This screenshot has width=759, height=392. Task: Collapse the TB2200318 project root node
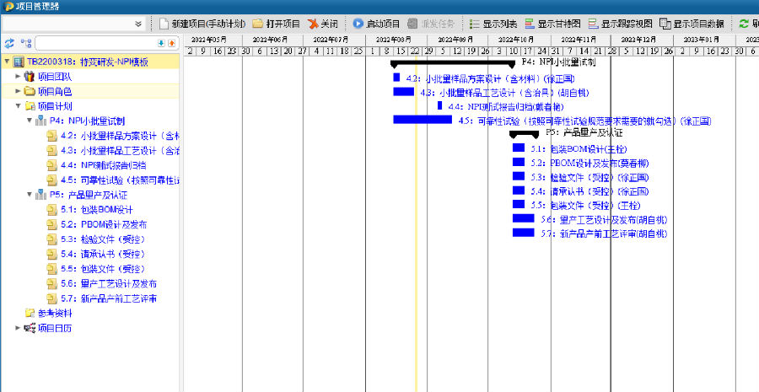point(7,62)
